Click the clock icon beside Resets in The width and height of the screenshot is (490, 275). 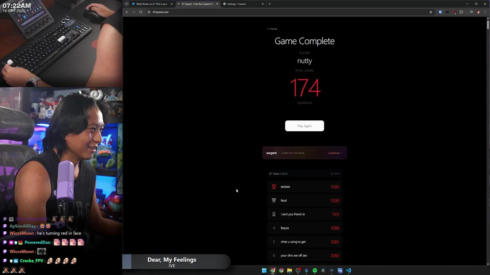tap(270, 174)
